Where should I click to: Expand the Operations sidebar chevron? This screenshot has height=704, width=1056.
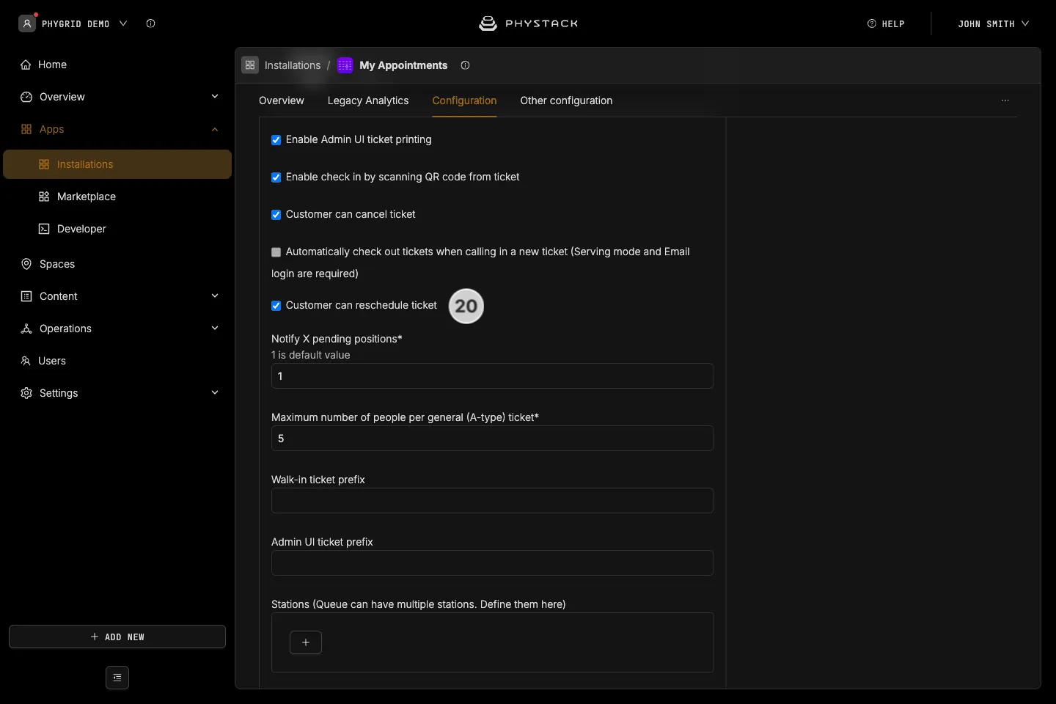click(x=215, y=329)
